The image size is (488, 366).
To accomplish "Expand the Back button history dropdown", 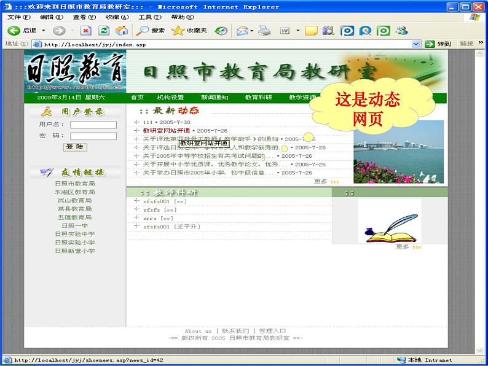I will [43, 31].
